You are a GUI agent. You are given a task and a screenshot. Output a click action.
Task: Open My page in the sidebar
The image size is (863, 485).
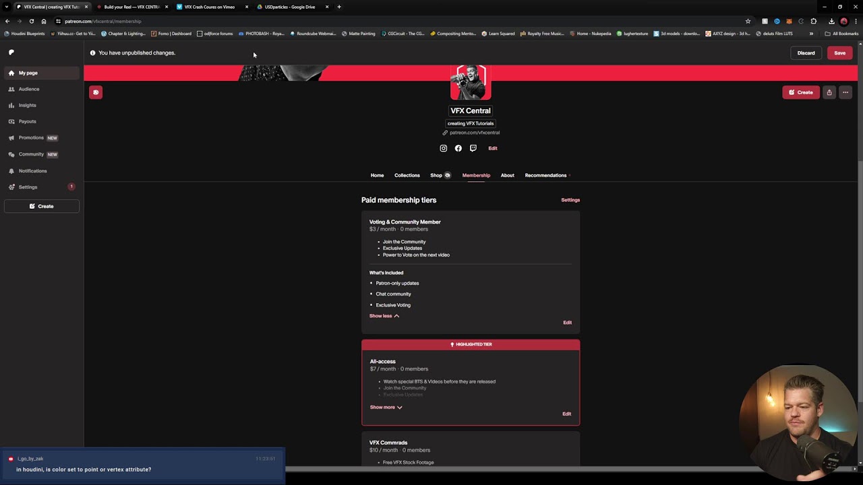[x=41, y=73]
